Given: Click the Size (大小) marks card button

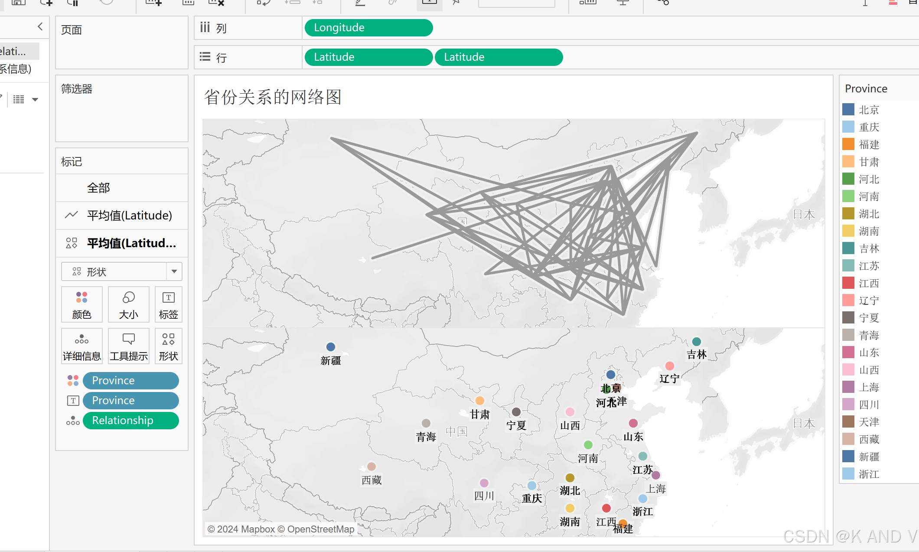Looking at the screenshot, I should click(128, 304).
